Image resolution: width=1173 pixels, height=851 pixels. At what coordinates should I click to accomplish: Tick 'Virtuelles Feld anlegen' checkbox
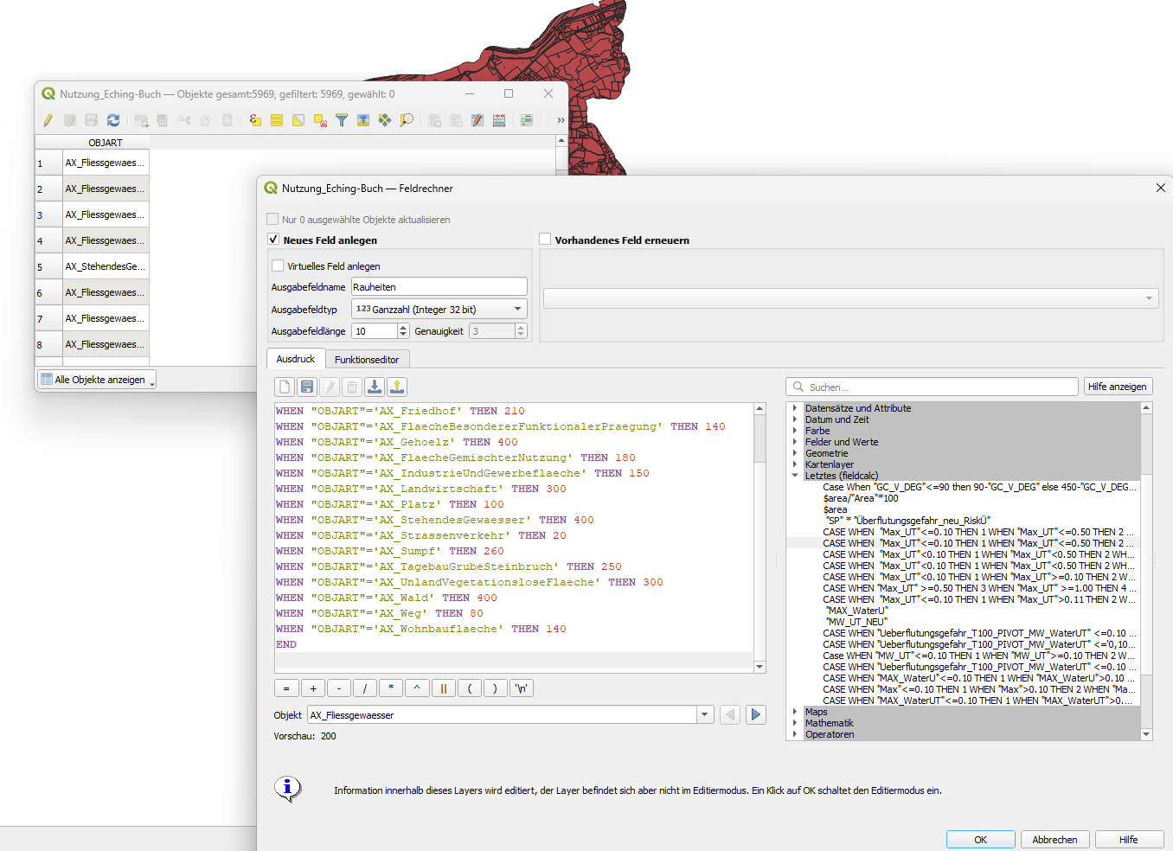[278, 266]
